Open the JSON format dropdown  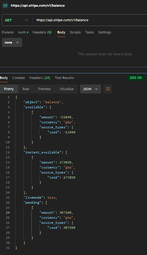pos(91,89)
